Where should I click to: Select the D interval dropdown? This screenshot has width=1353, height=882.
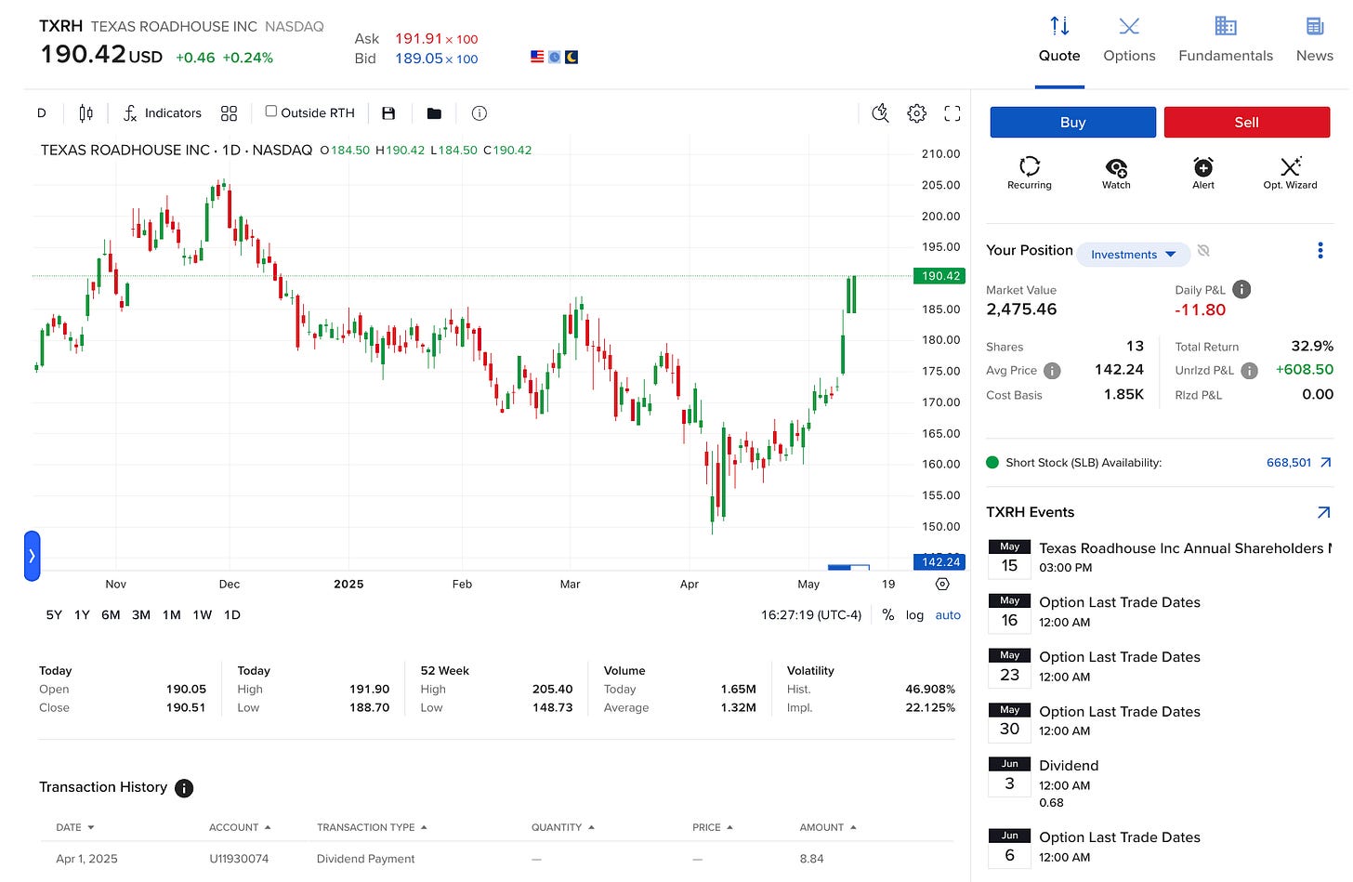click(x=41, y=113)
